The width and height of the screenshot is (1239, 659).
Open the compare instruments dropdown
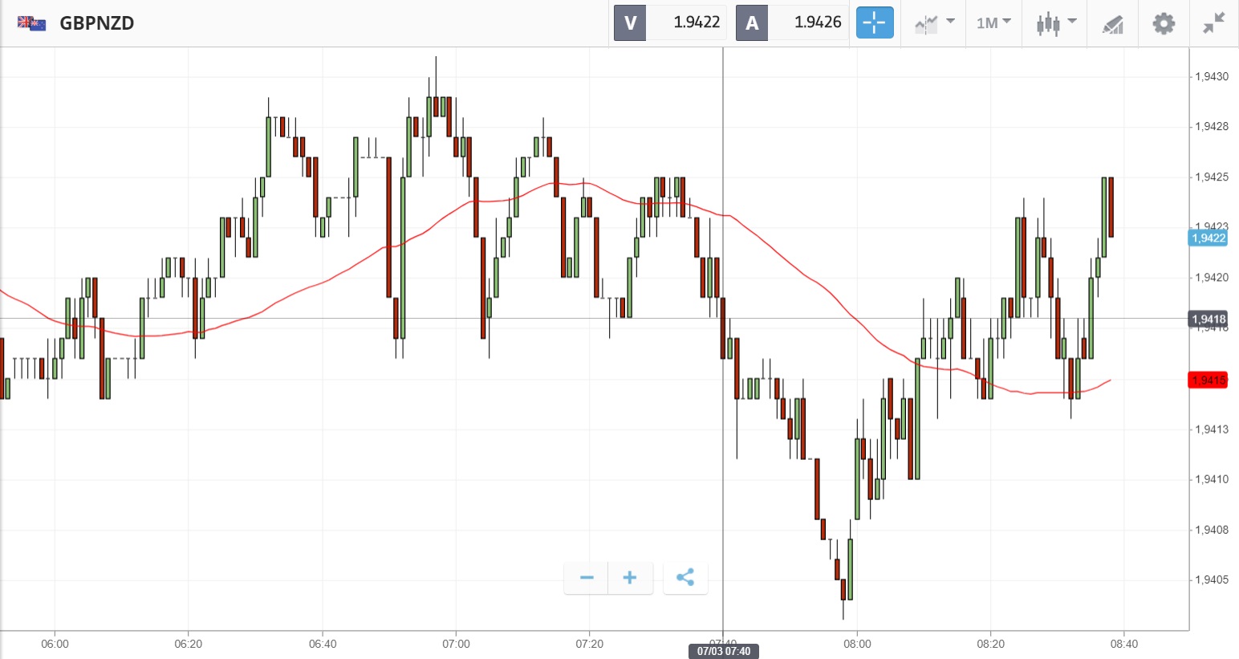[934, 22]
